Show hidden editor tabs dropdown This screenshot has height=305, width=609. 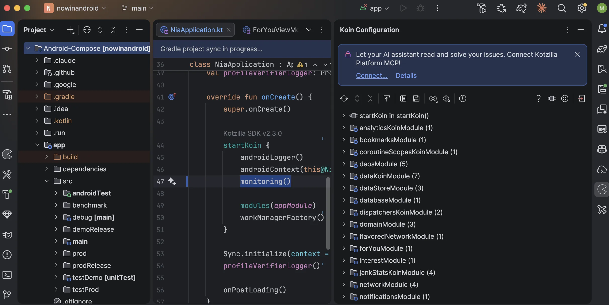click(x=309, y=30)
